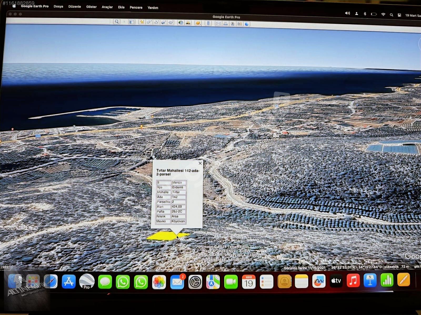Add a placemark with the pin tool
This screenshot has height=315, width=421.
pos(142,22)
